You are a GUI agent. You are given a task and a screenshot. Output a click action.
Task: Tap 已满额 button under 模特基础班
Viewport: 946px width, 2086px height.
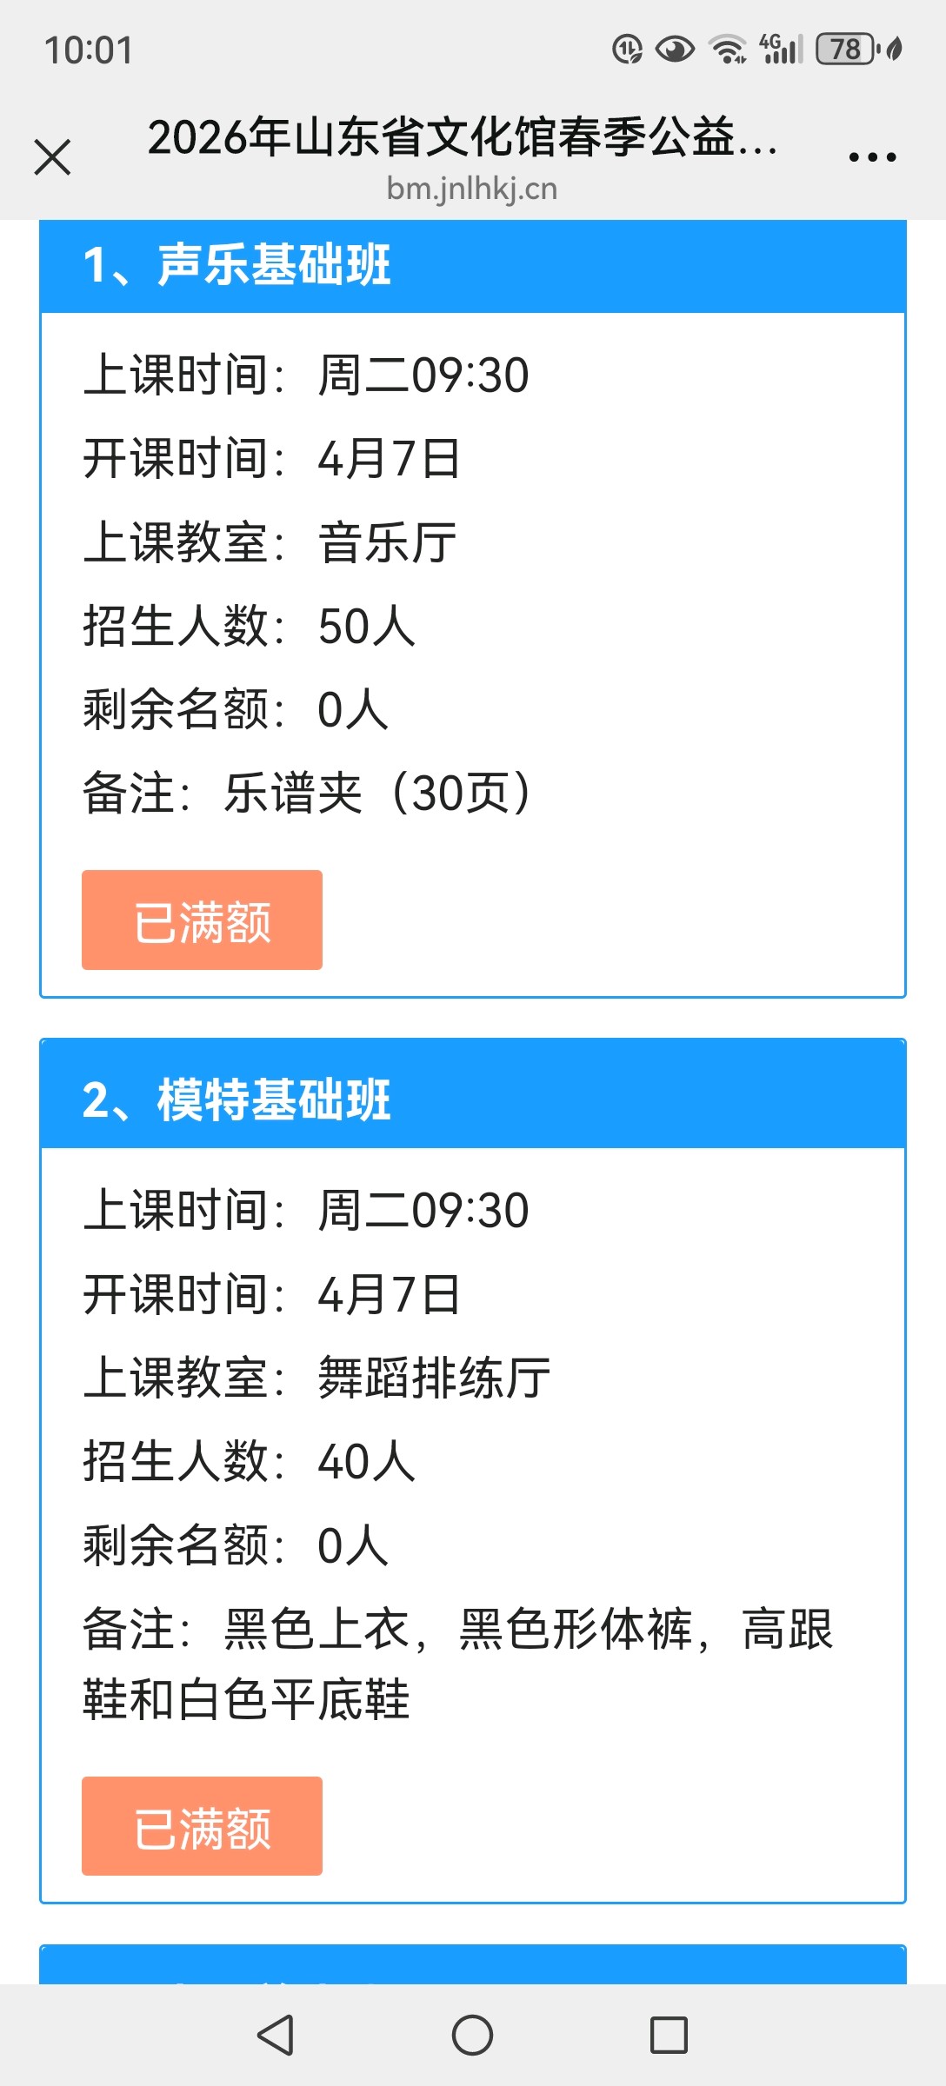point(202,1825)
